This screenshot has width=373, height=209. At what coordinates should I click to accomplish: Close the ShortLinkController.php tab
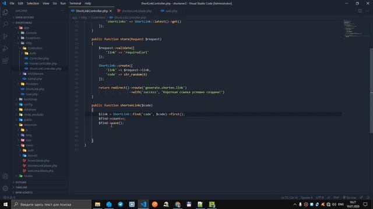pyautogui.click(x=111, y=11)
